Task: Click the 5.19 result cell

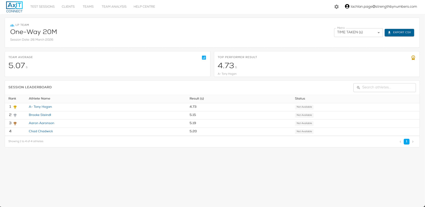Action: click(193, 123)
